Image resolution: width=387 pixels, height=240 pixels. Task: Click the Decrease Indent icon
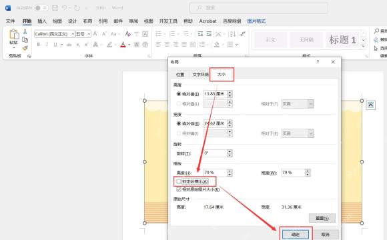click(200, 34)
